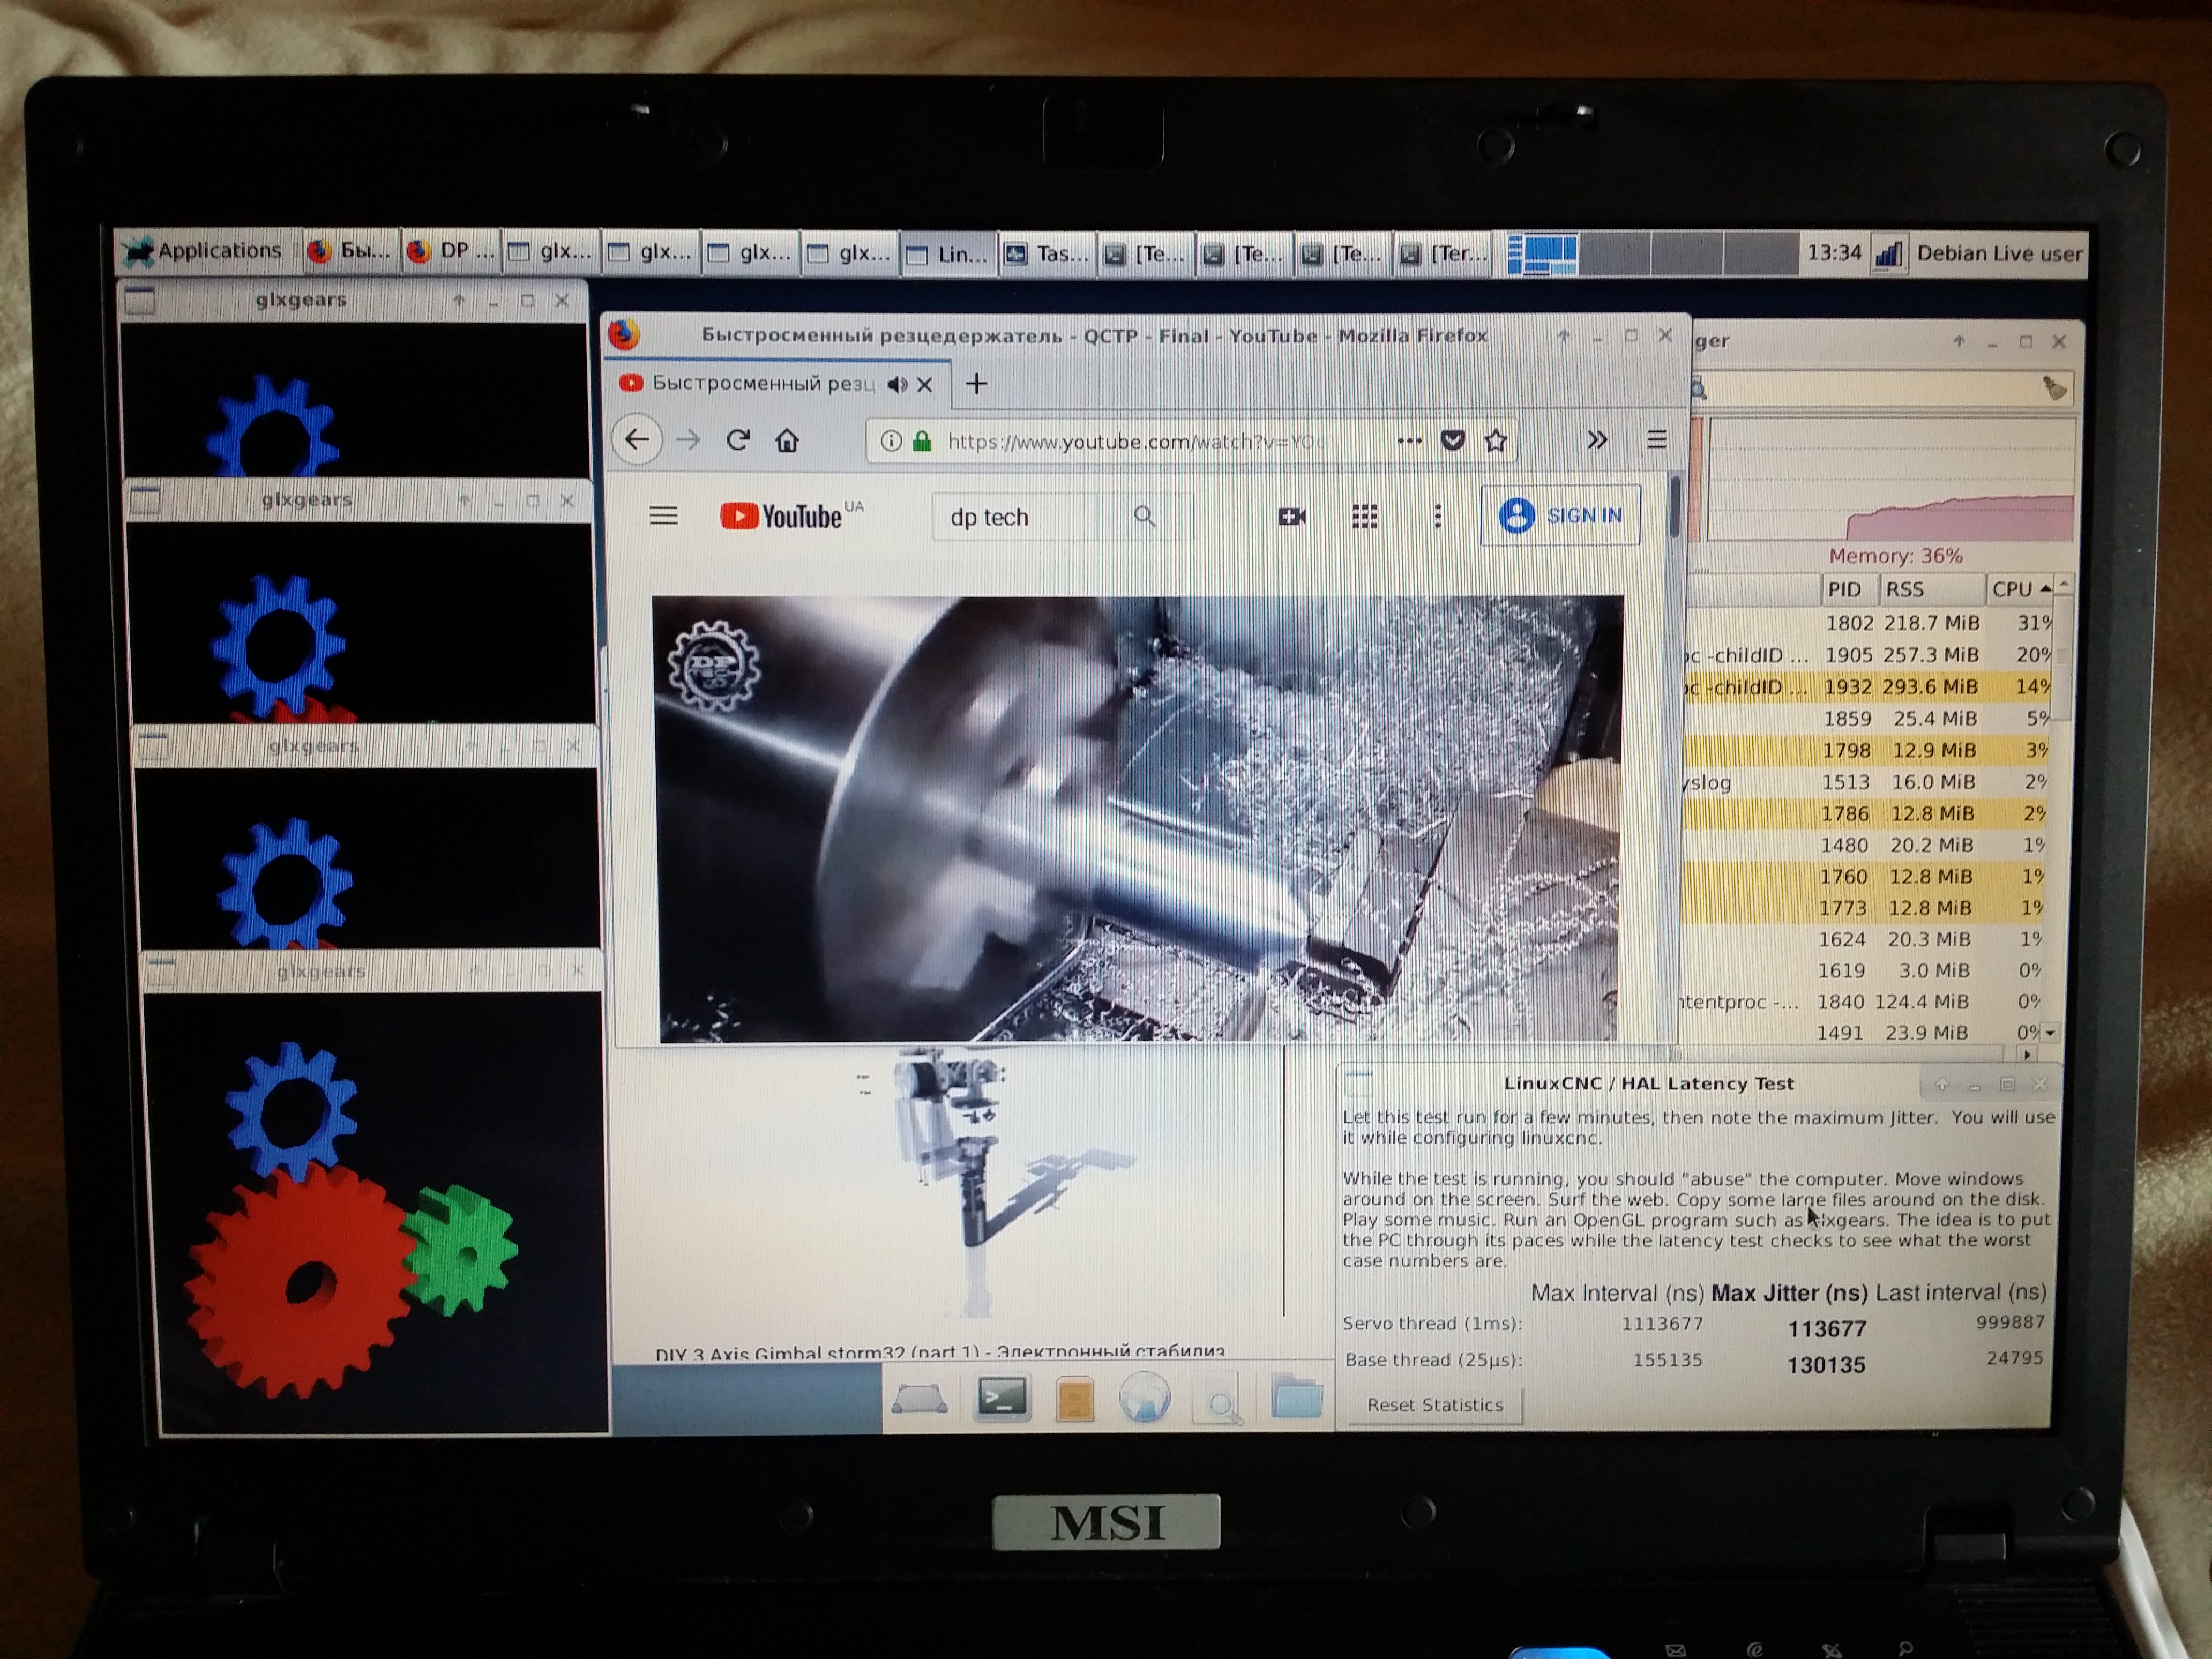The width and height of the screenshot is (2212, 1659).
Task: Bookmark page with star icon
Action: point(1495,440)
